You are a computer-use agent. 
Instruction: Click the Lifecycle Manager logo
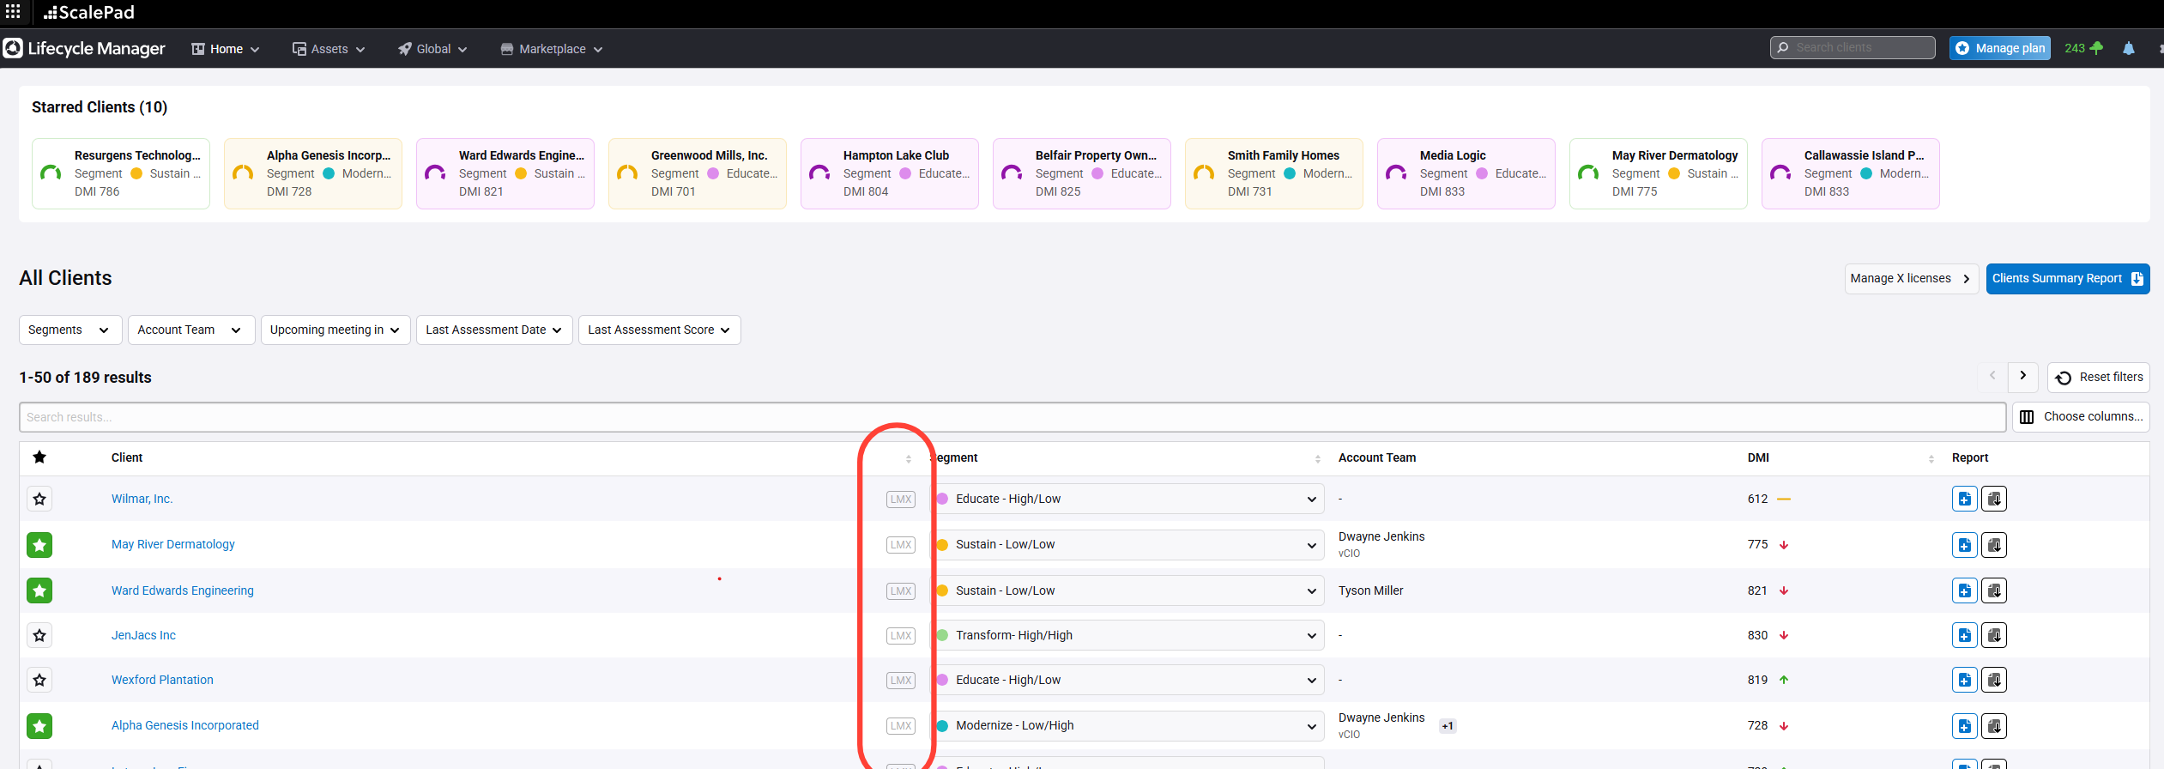84,49
